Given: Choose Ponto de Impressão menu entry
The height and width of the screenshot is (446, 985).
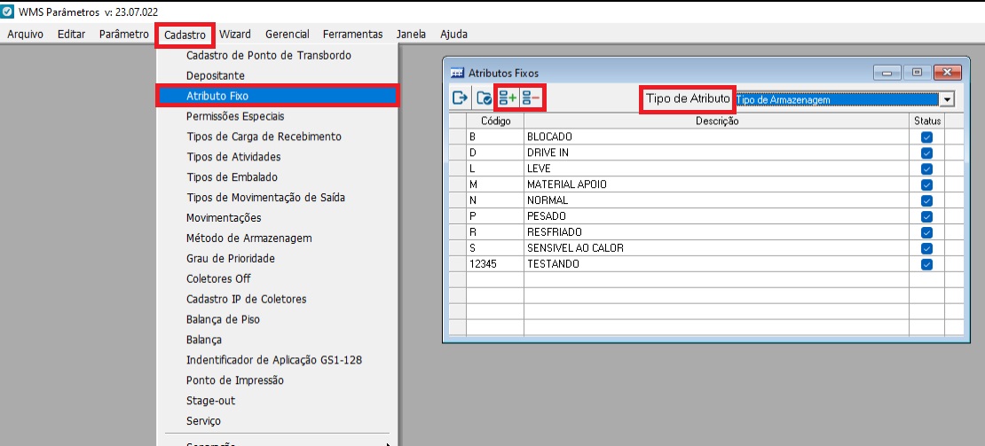Looking at the screenshot, I should (276, 380).
